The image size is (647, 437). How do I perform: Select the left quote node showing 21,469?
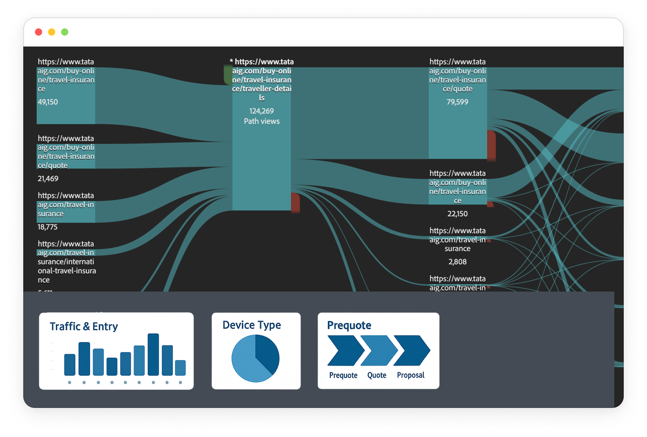tap(66, 156)
